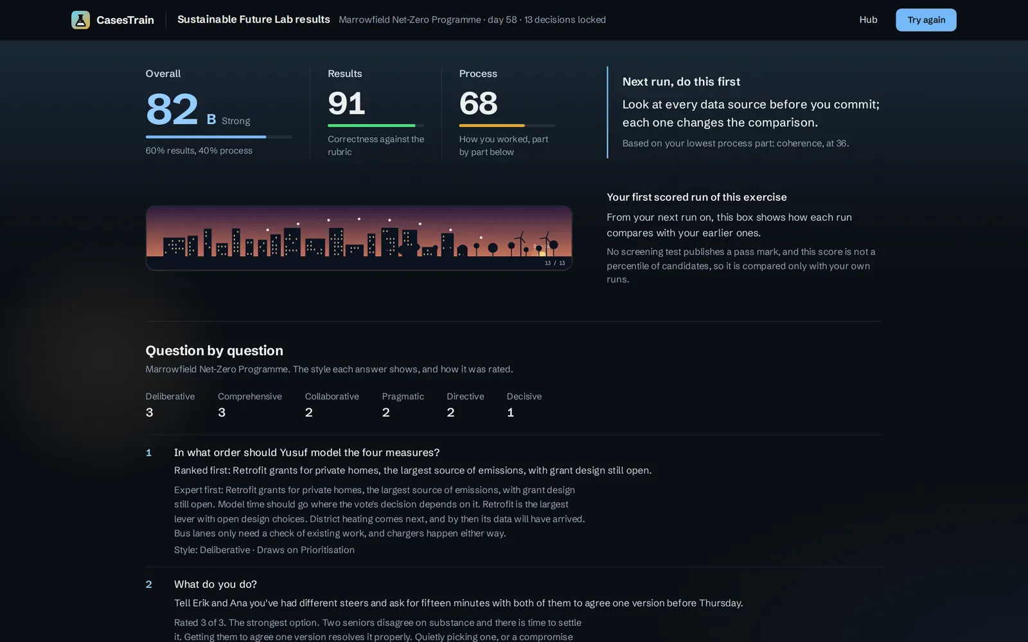Click the city skyline progress illustration
This screenshot has height=642, width=1028.
point(359,238)
